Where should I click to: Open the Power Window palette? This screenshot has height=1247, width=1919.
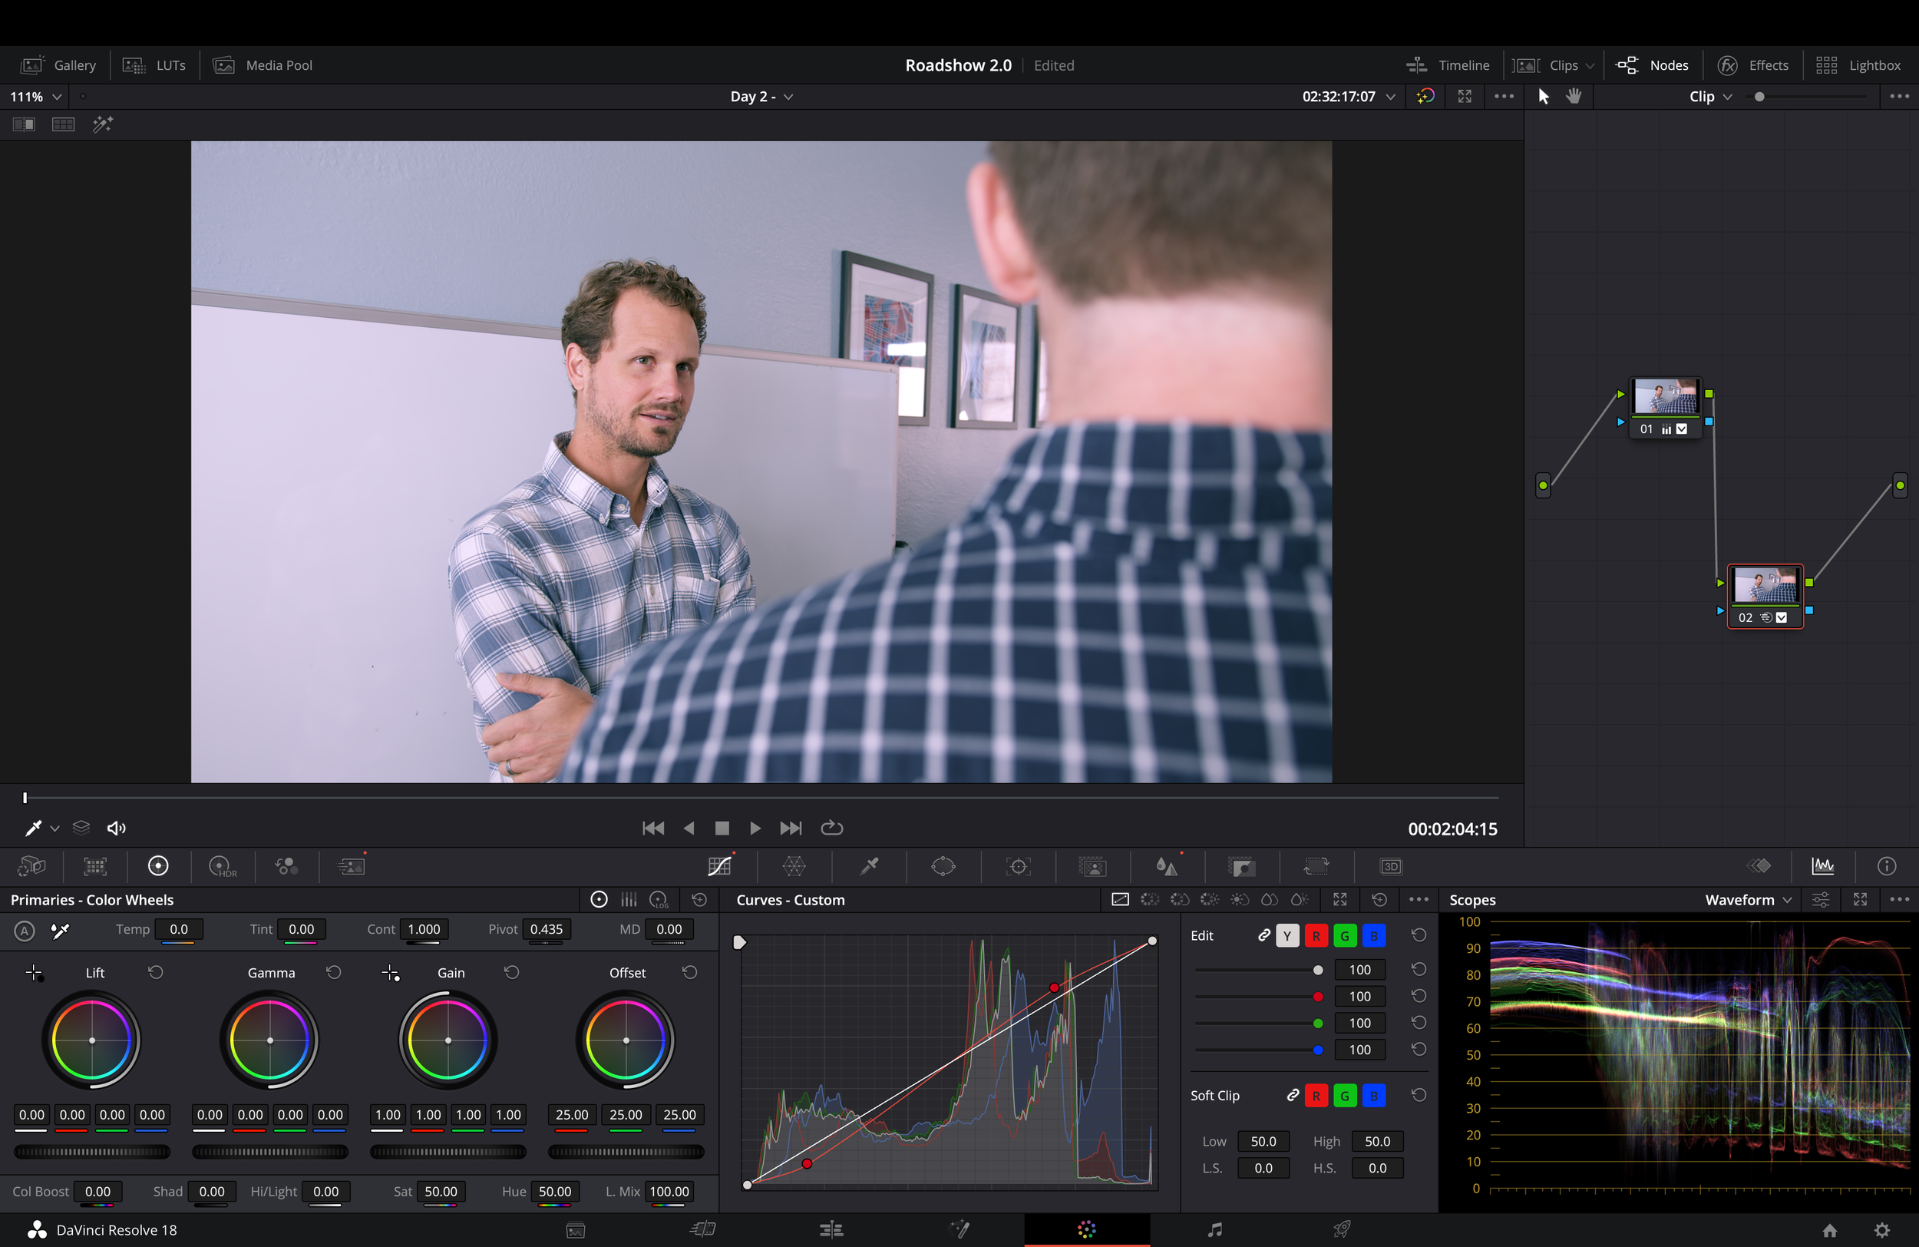click(943, 866)
